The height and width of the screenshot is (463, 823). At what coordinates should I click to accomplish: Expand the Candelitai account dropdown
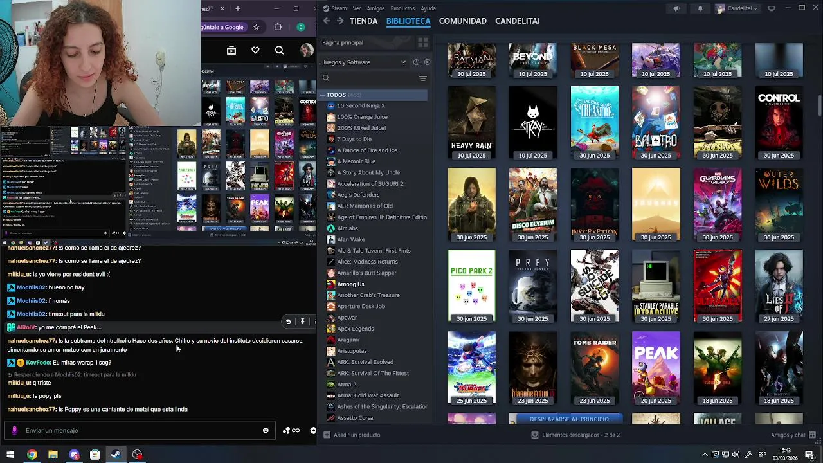point(736,8)
